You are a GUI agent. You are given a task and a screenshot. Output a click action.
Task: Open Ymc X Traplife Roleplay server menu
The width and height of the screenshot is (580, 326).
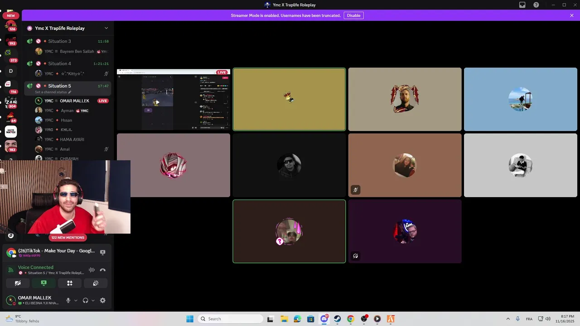tap(68, 28)
